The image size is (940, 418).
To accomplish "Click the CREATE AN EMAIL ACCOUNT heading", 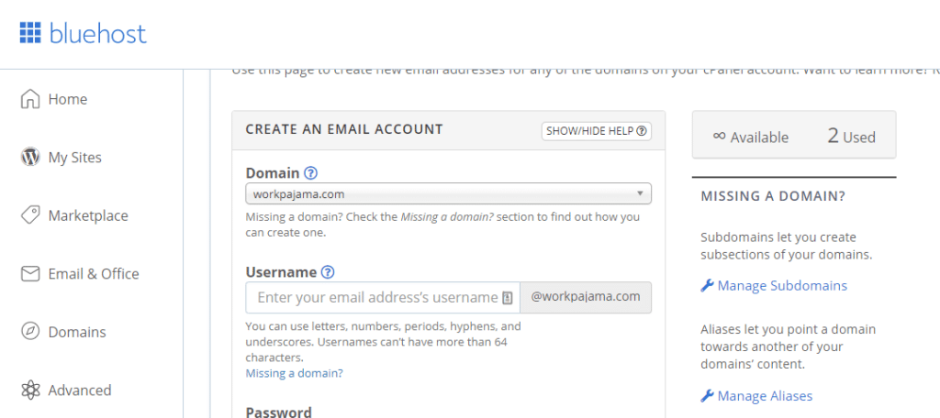I will click(x=344, y=128).
